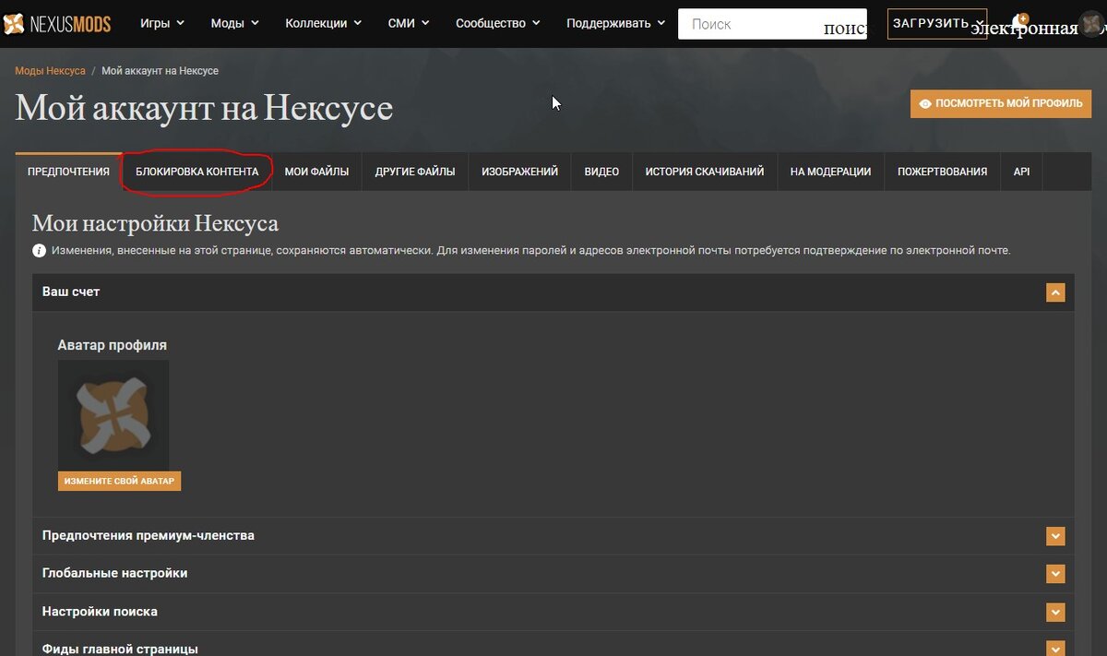Switch to НА МОДЕРАЦИИ tab
The image size is (1107, 656).
[830, 172]
